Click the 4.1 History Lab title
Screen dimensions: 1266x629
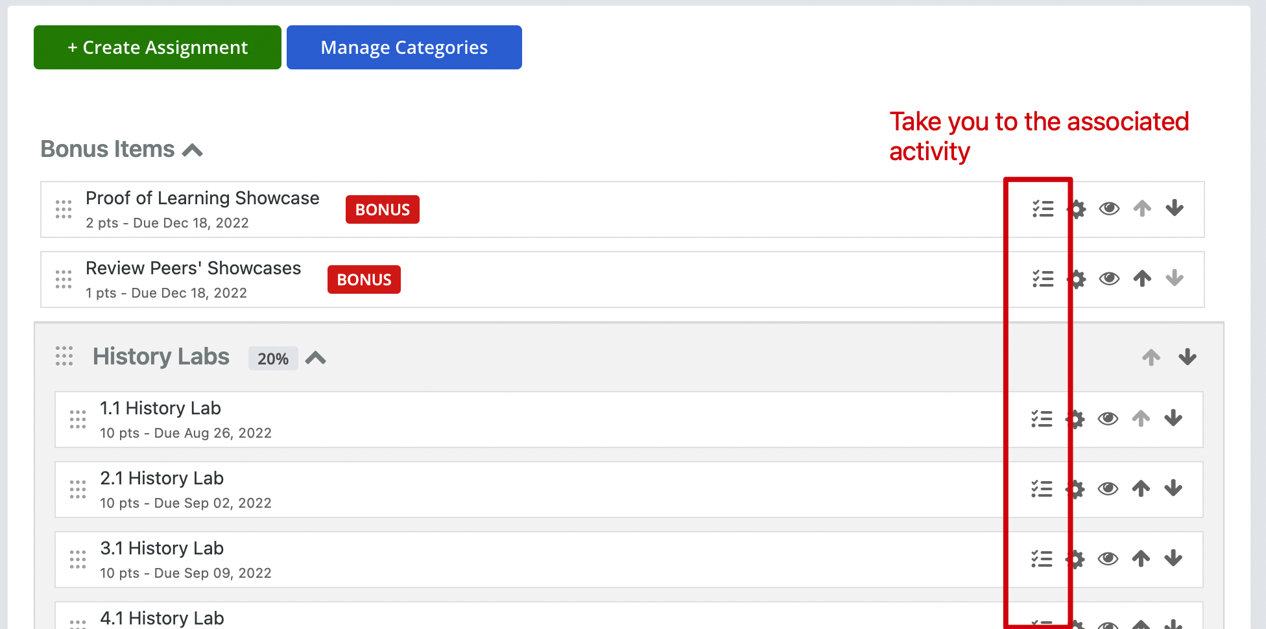[161, 618]
